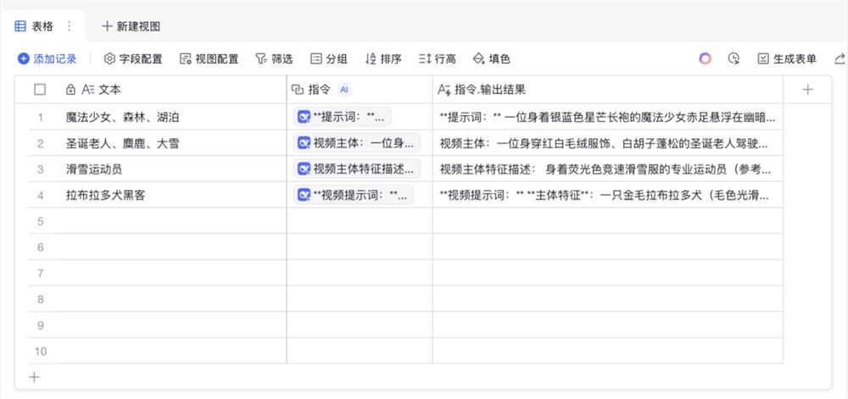Adjust 行高 row height
848x399 pixels.
437,58
